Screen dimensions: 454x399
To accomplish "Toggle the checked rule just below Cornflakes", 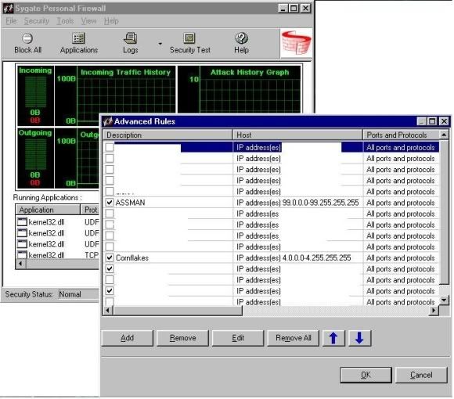I will tap(110, 268).
